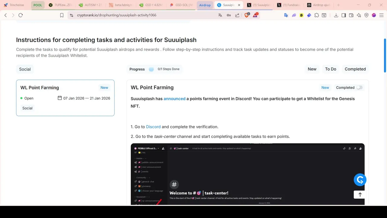Open the Airdrop tab group label

click(205, 5)
